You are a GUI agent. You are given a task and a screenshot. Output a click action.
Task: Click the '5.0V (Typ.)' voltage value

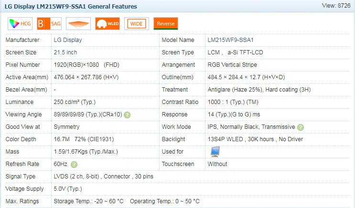[68, 189]
